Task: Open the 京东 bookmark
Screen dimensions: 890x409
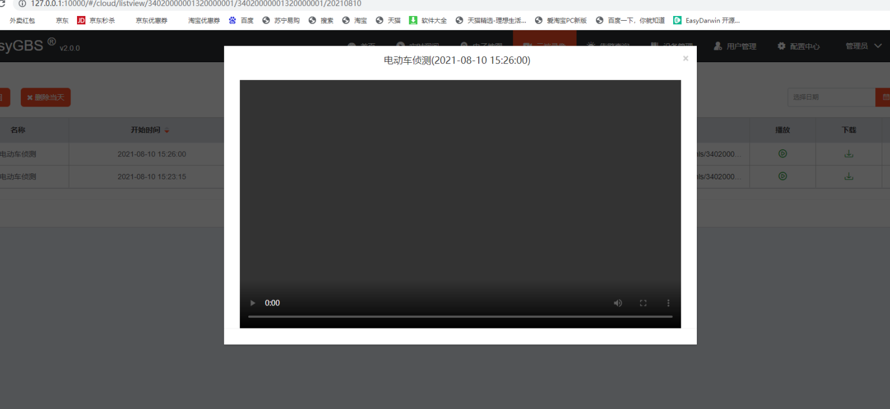Action: pyautogui.click(x=62, y=20)
